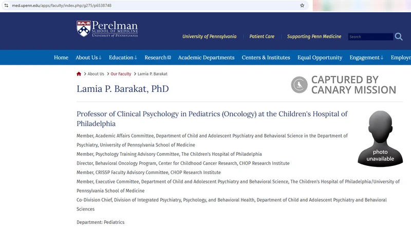The height and width of the screenshot is (227, 411).
Task: Open Equal Opportunity in navigation
Action: 320,58
